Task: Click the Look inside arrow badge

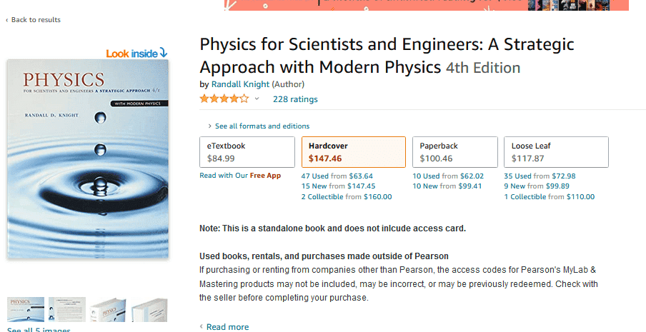Action: click(136, 53)
